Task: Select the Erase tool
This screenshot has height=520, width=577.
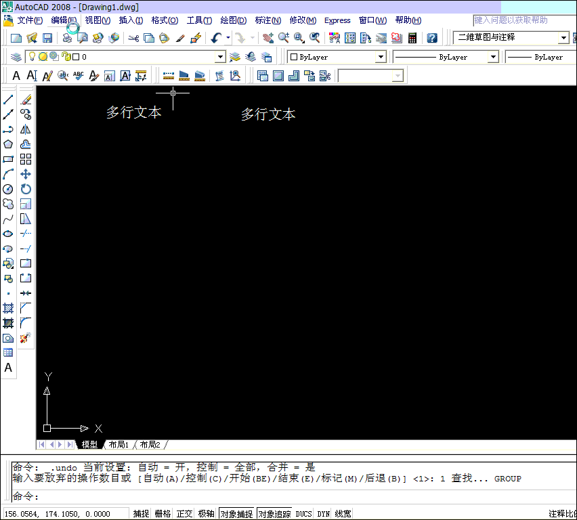Action: click(x=26, y=98)
